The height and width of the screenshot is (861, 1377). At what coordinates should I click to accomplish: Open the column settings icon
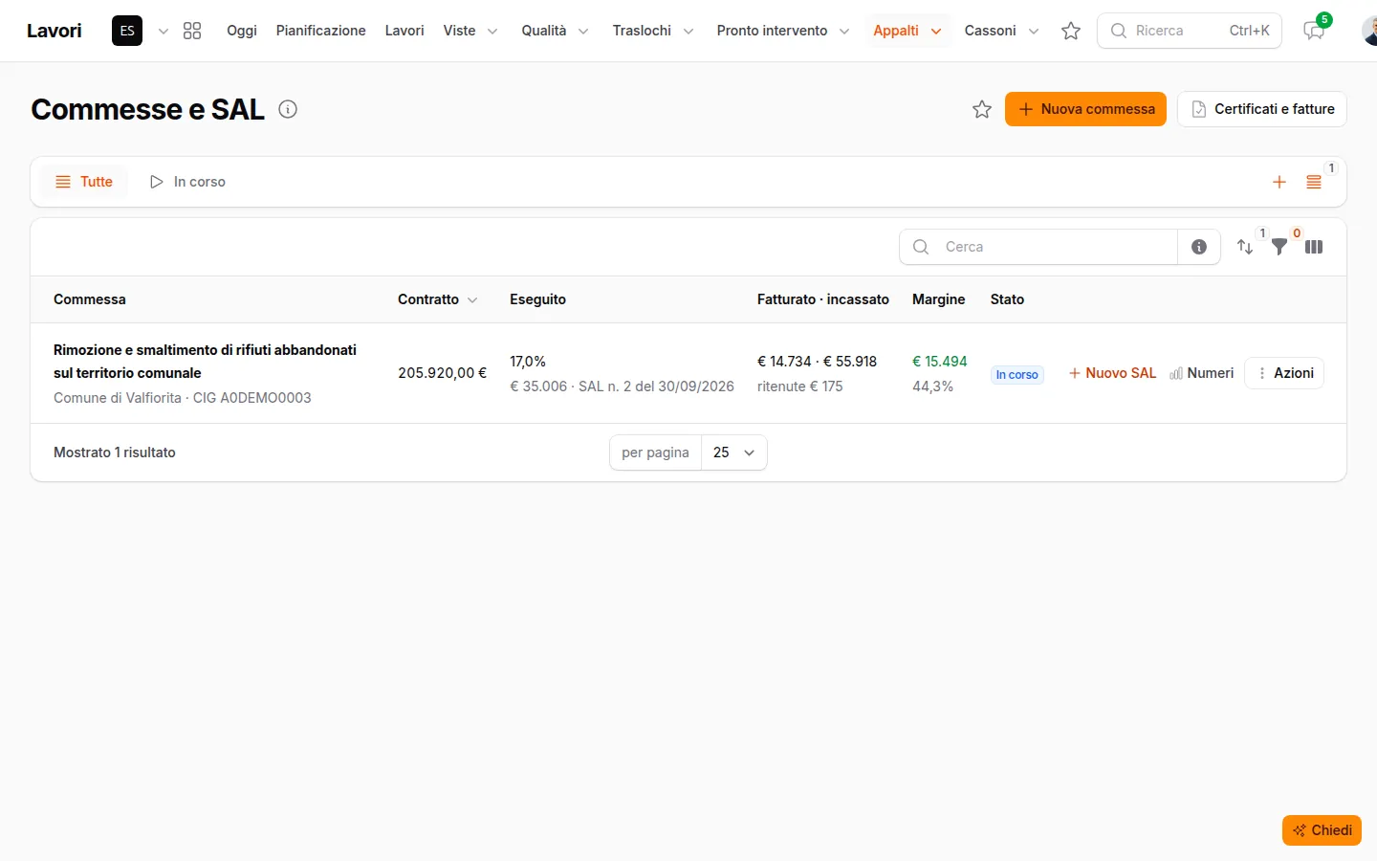point(1314,247)
